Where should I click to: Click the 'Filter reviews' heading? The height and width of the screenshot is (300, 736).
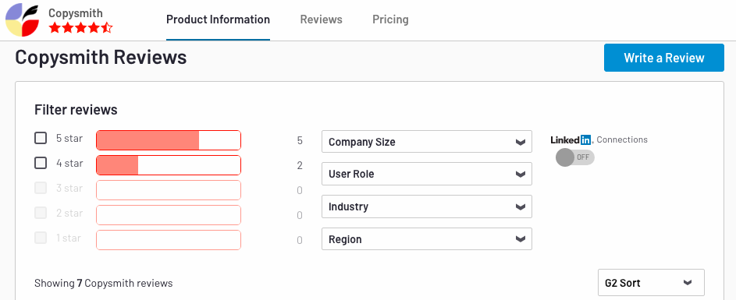[76, 110]
